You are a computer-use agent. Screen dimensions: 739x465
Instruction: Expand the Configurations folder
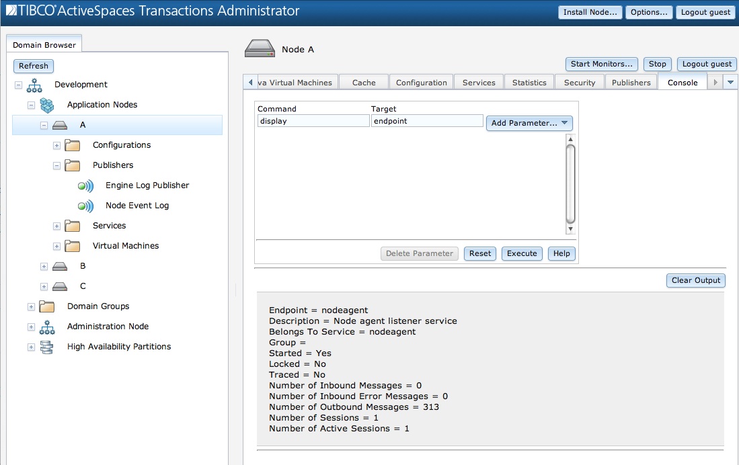coord(56,146)
